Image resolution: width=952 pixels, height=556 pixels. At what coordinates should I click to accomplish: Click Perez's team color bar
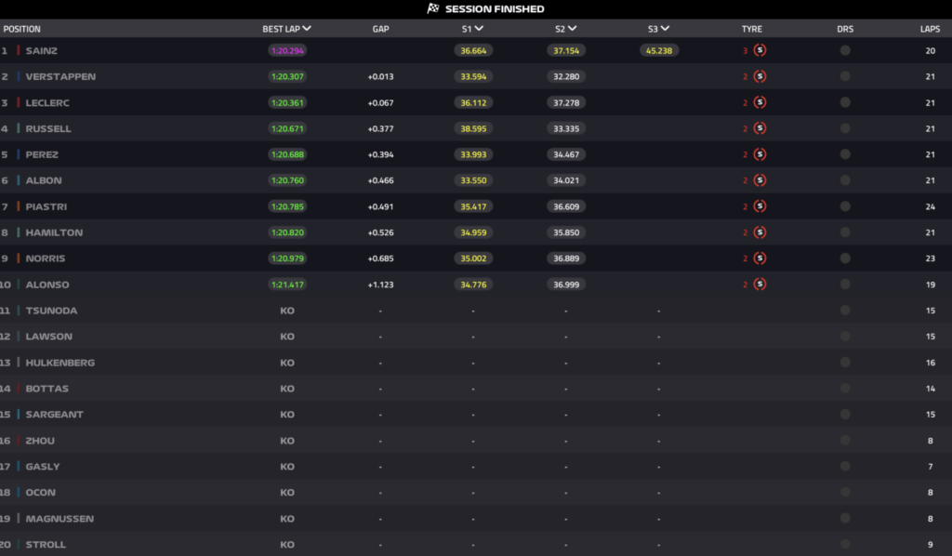19,154
